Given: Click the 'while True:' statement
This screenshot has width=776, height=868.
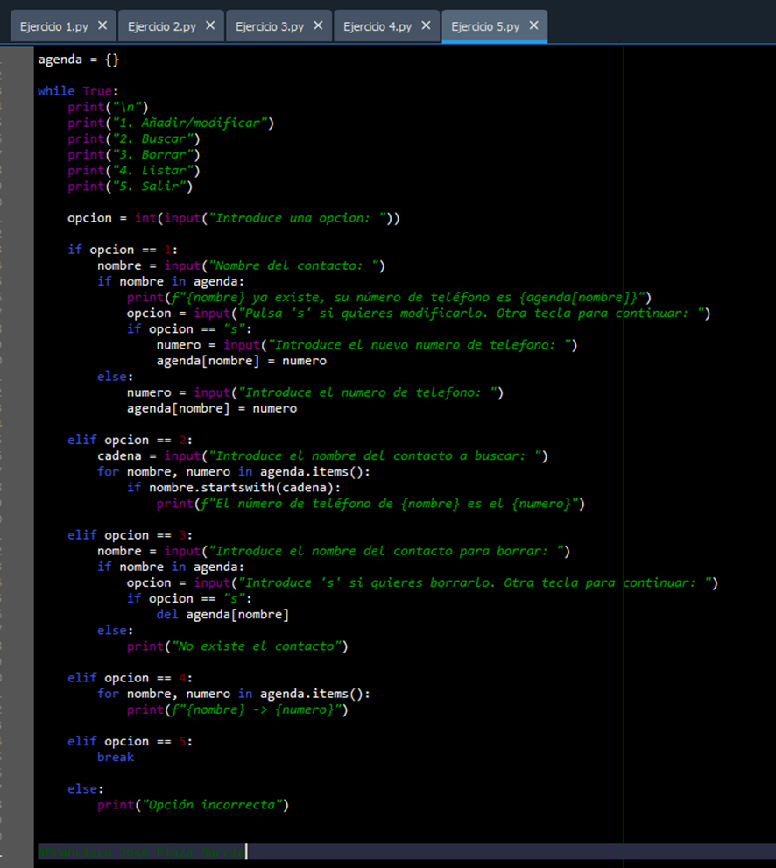Looking at the screenshot, I should [x=77, y=91].
